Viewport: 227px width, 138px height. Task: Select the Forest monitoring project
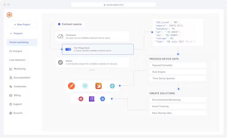point(22,42)
